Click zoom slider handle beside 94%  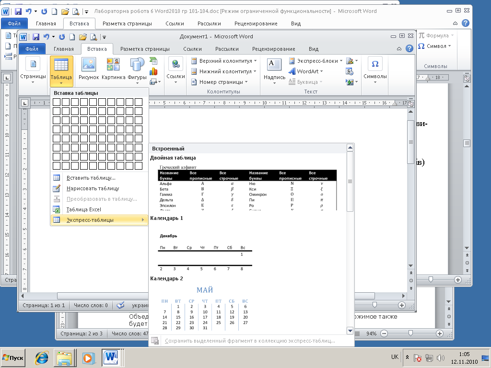[410, 333]
